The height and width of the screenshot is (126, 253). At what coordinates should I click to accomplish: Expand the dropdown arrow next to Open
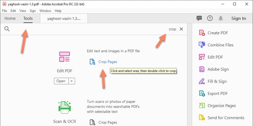pos(72,81)
